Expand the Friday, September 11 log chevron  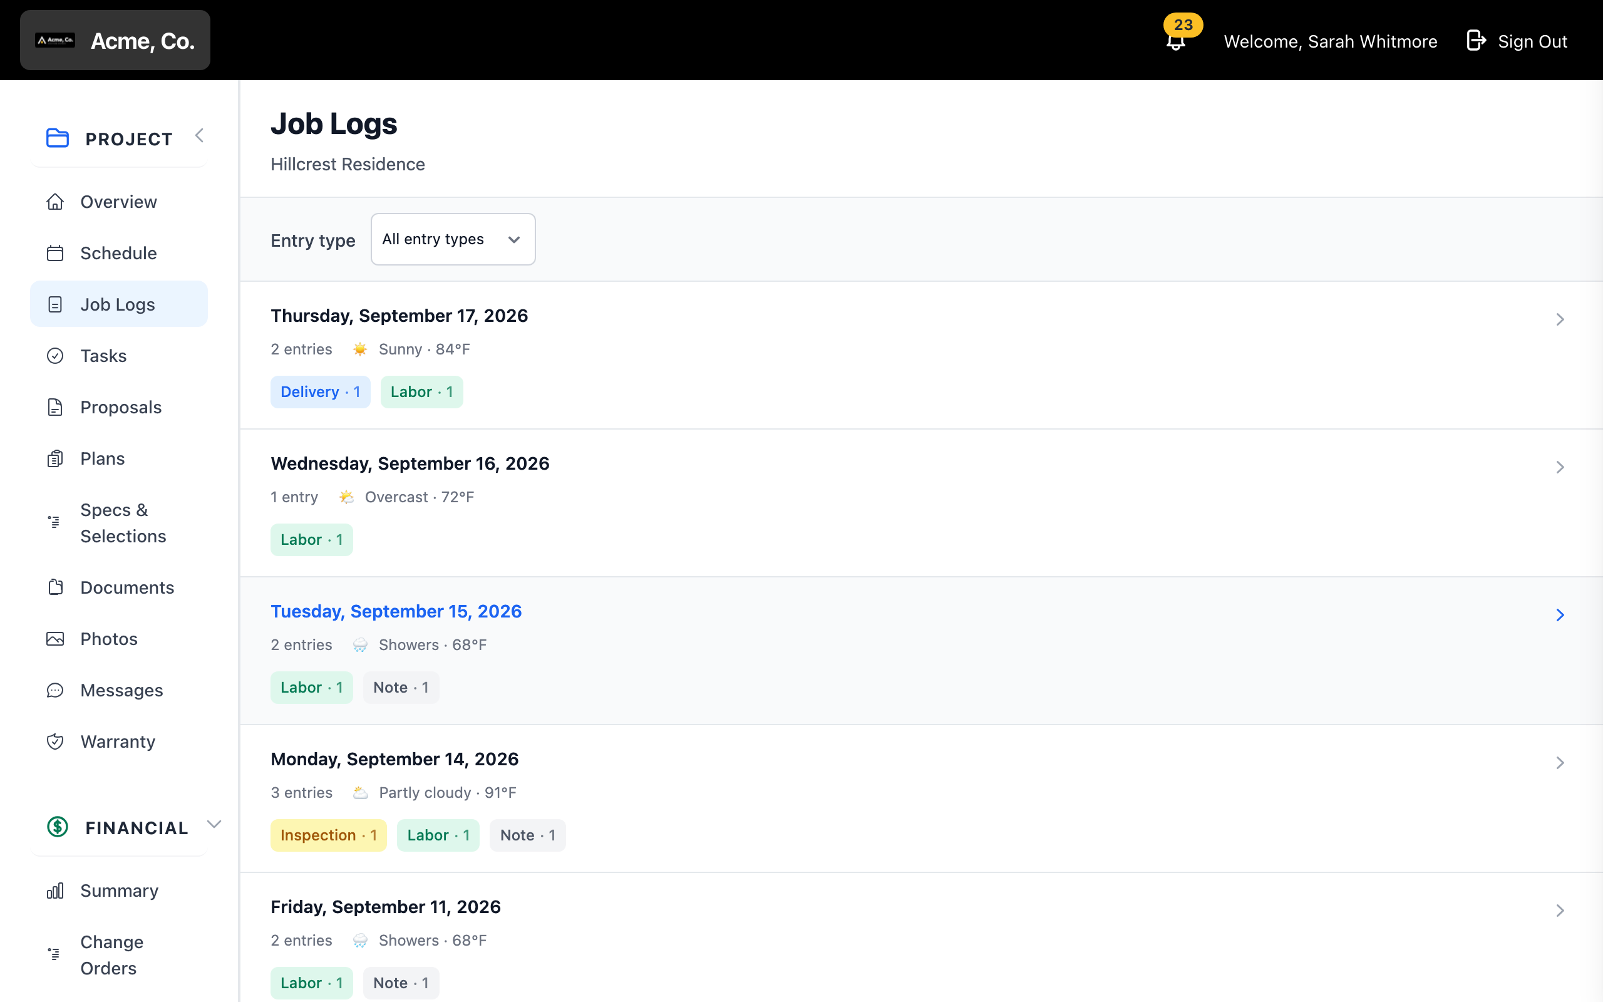click(x=1560, y=911)
